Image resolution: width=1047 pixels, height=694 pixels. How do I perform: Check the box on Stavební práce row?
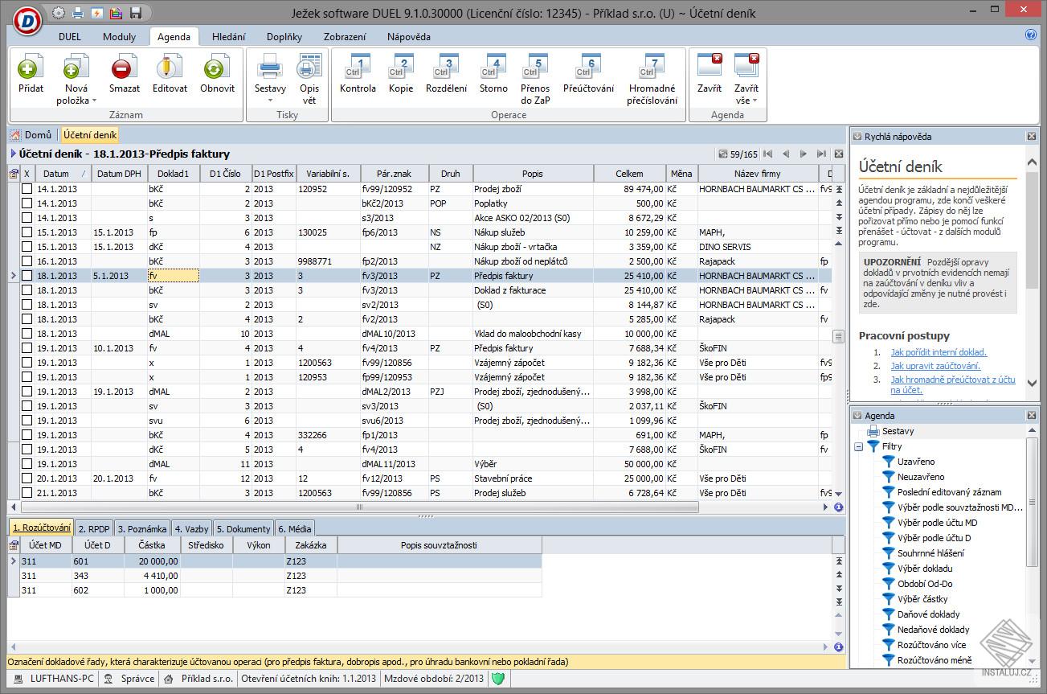[27, 478]
